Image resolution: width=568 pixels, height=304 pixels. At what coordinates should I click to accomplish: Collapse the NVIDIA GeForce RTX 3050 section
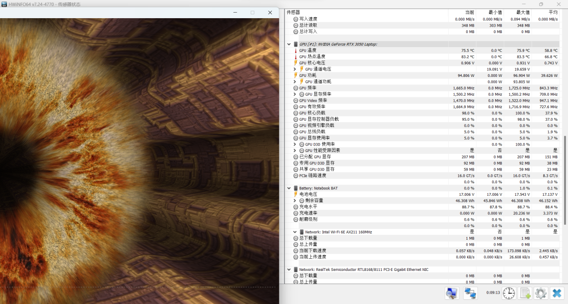click(x=289, y=44)
